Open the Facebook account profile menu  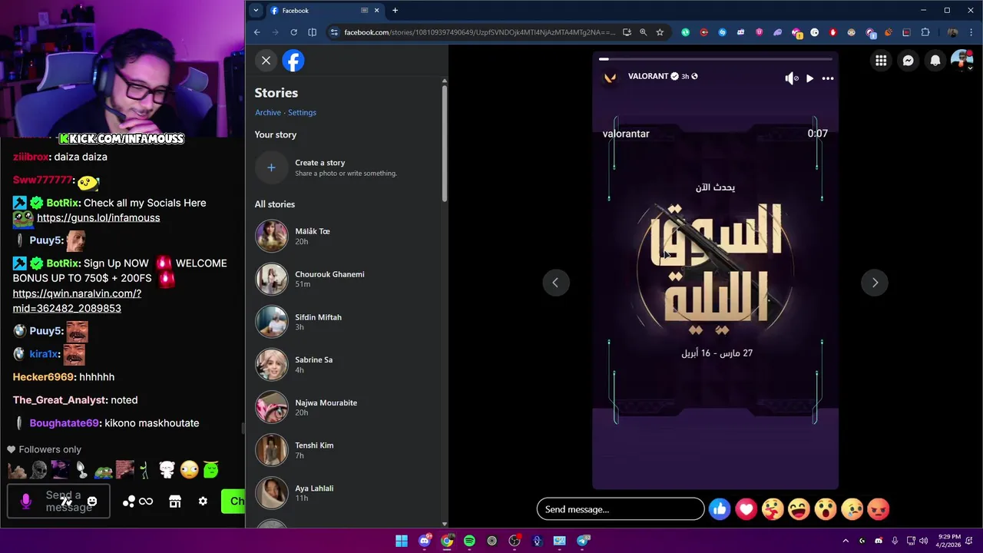pyautogui.click(x=961, y=61)
